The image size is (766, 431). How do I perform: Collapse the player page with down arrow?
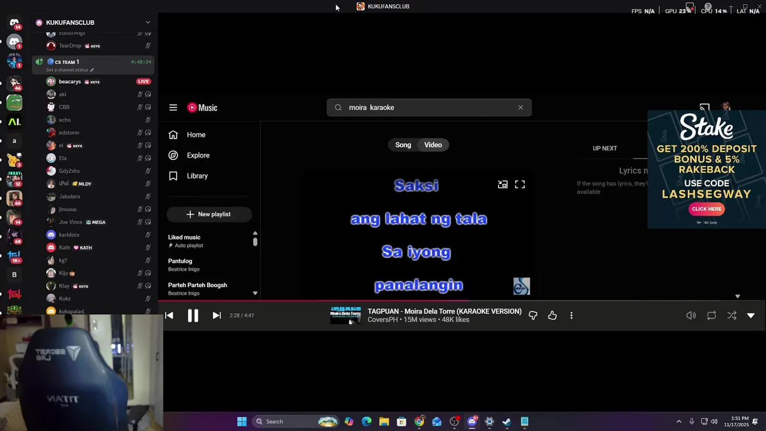pos(751,315)
